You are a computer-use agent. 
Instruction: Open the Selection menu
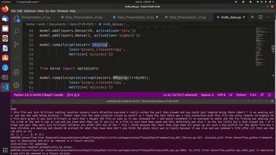tap(30, 11)
